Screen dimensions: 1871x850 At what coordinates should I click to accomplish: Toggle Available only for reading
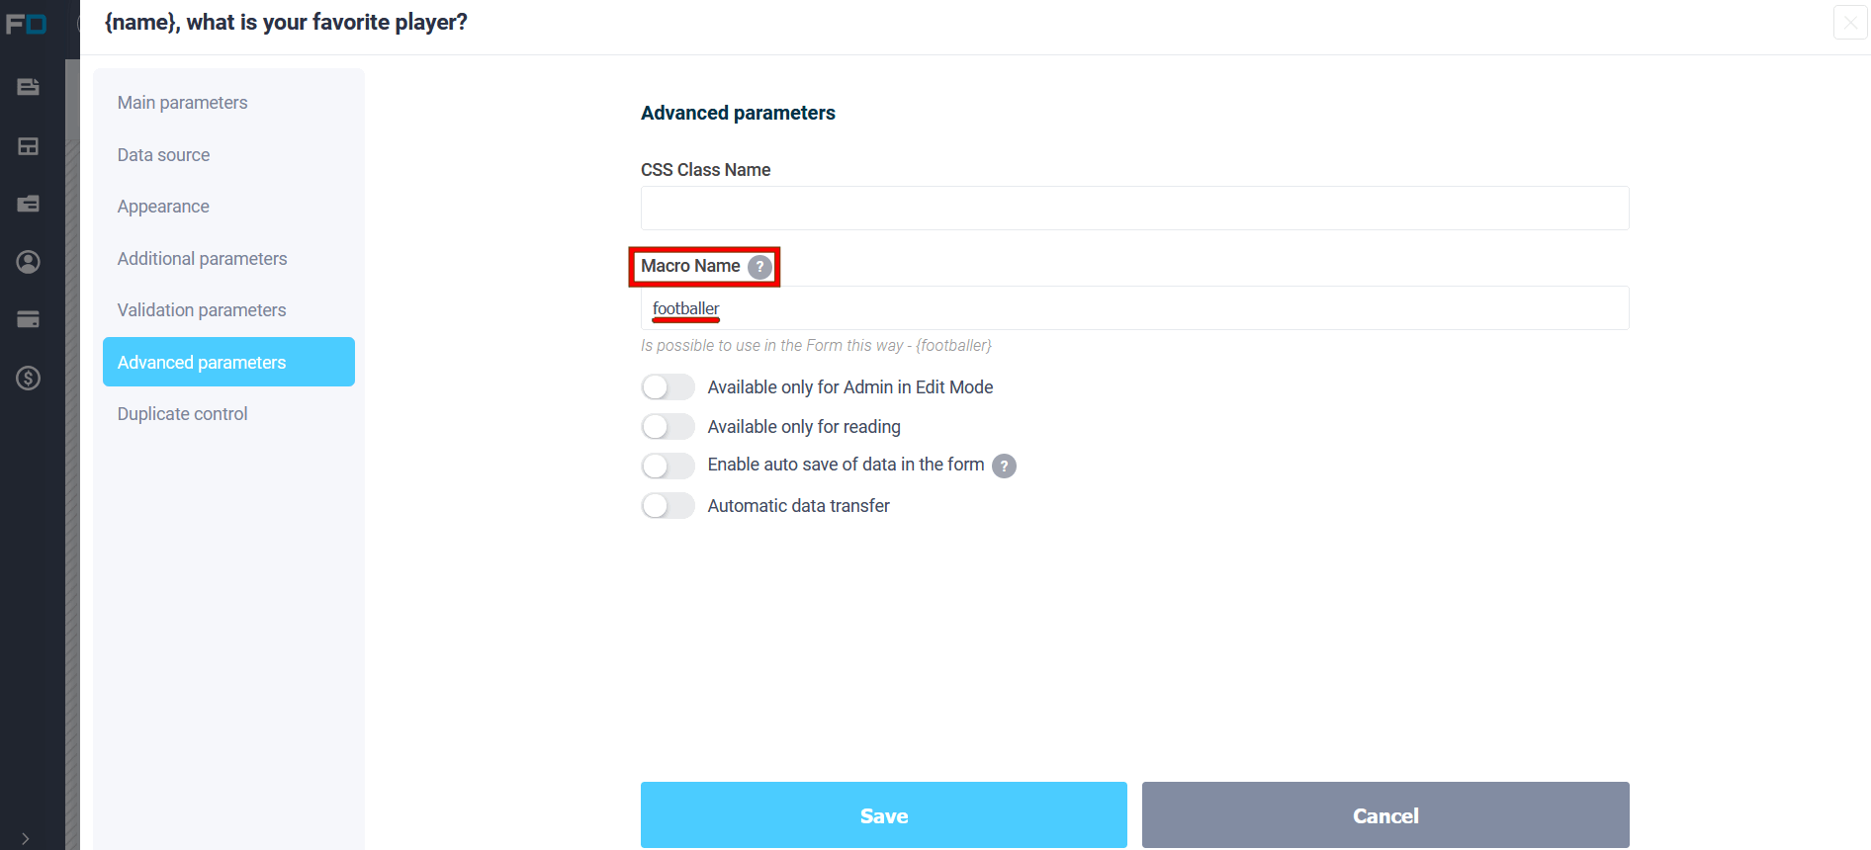tap(668, 427)
